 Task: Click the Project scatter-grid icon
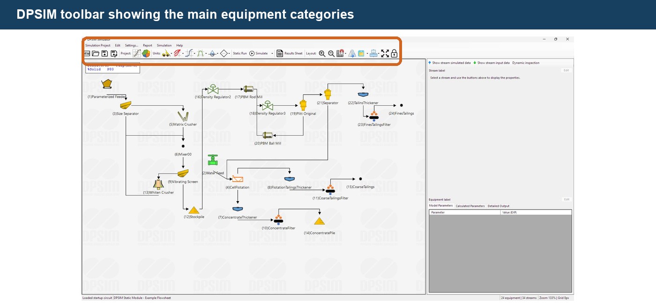(137, 53)
